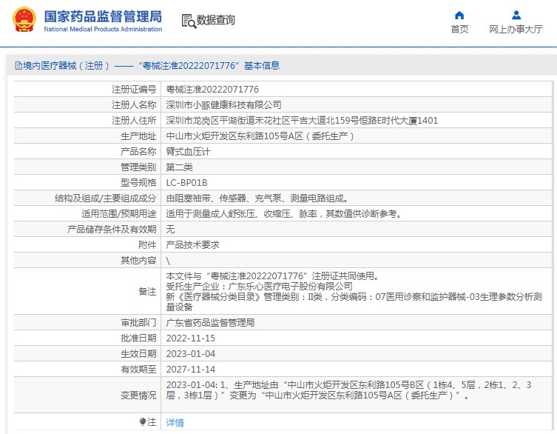Screen dimensions: 557x434
Task: Select the registrant address ending 大厦1401
Action: [x=302, y=121]
